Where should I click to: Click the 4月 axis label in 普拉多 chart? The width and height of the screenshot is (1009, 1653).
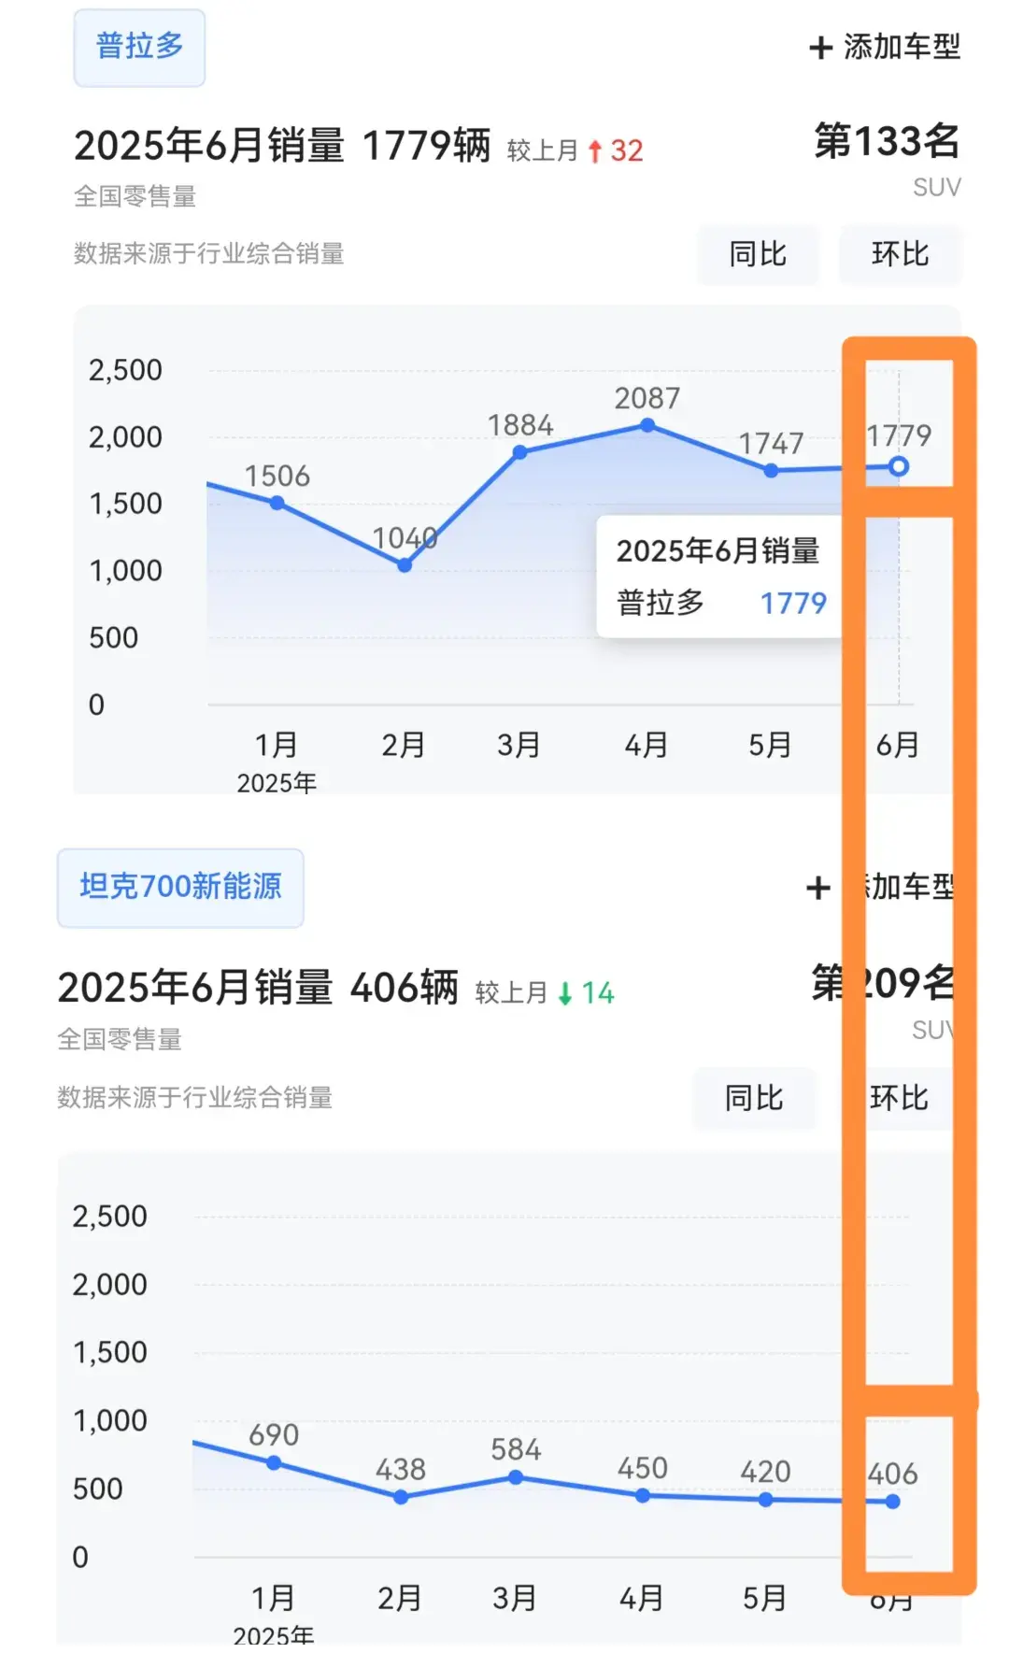[647, 745]
